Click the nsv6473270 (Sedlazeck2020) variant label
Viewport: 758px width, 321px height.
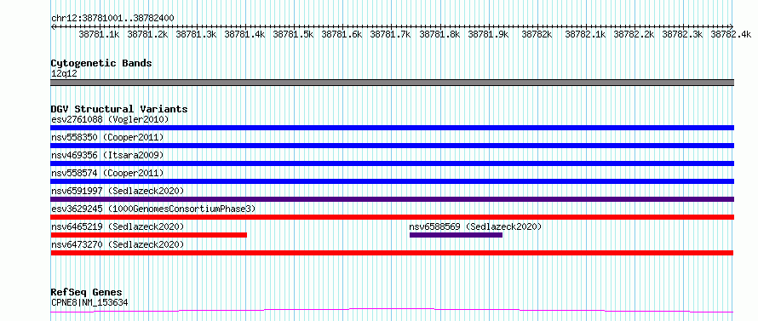118,244
